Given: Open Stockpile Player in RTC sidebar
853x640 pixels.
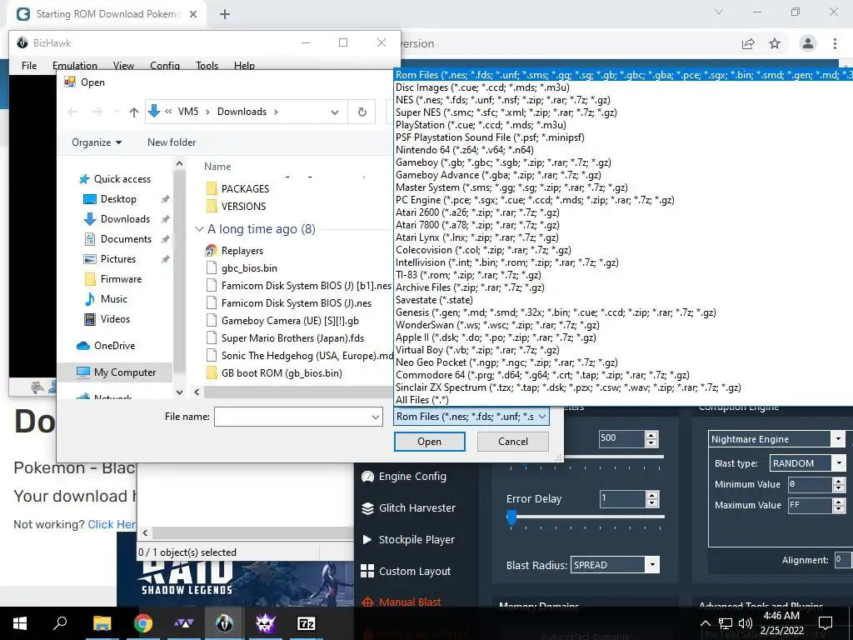Looking at the screenshot, I should click(x=416, y=540).
